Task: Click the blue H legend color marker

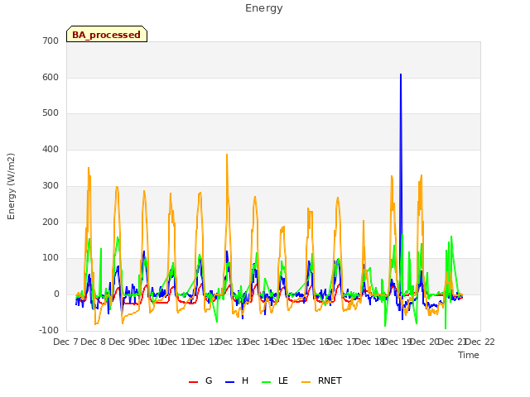Action: pyautogui.click(x=230, y=382)
